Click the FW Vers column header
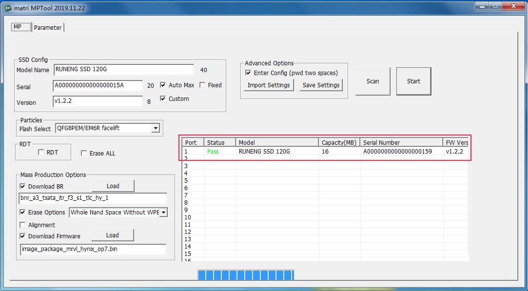528x291 pixels. 456,142
